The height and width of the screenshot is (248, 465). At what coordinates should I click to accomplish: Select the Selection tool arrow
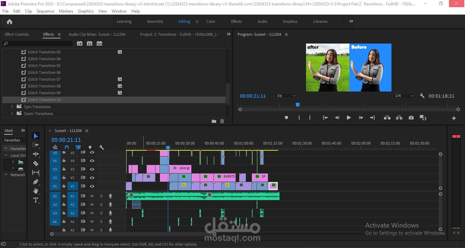pos(36,136)
